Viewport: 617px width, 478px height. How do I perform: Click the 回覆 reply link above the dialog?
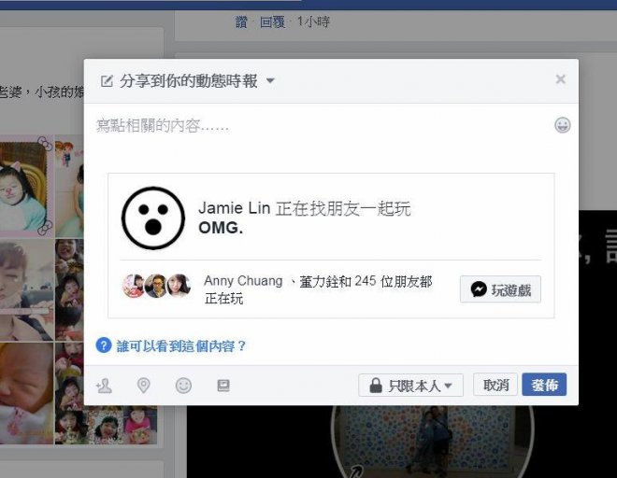tap(272, 22)
